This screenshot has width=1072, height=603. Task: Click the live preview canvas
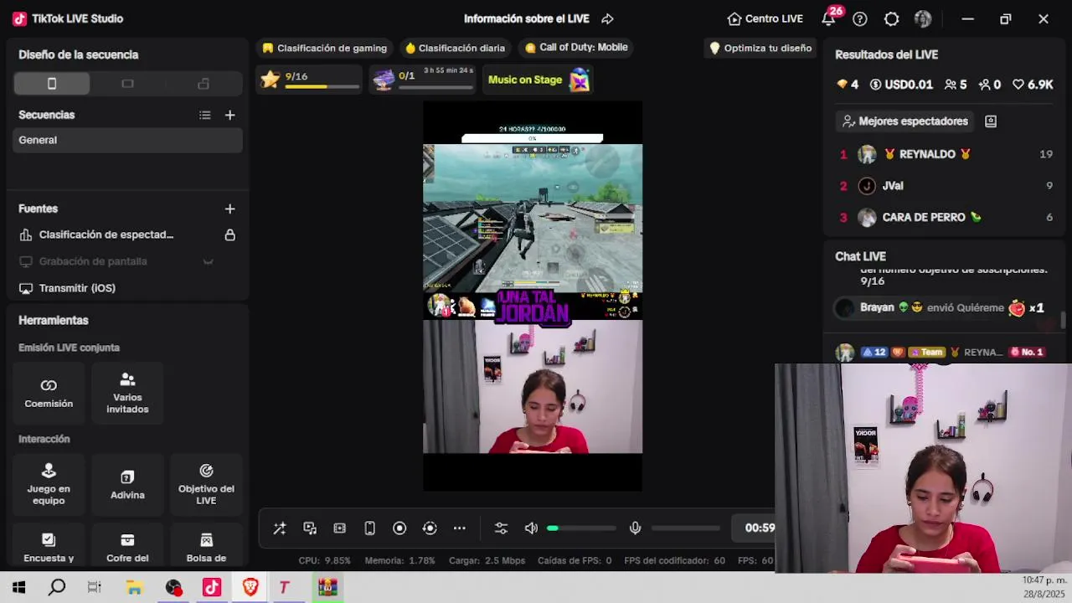533,296
